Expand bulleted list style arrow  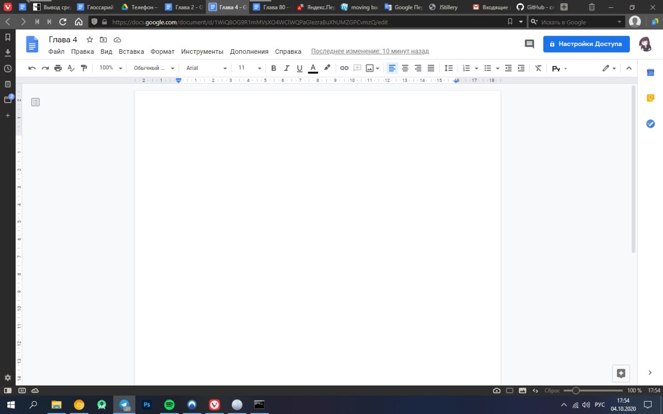[498, 68]
